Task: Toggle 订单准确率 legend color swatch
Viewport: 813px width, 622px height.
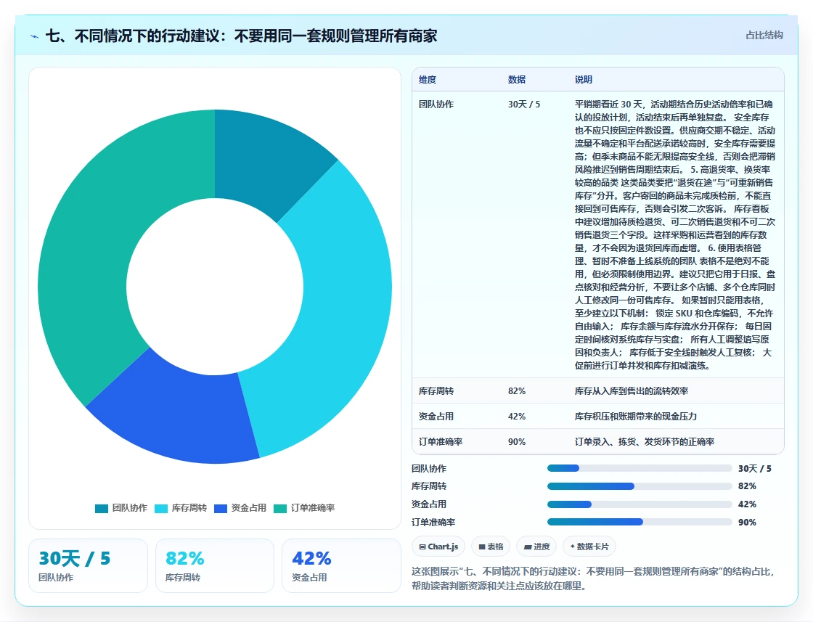Action: tap(280, 509)
